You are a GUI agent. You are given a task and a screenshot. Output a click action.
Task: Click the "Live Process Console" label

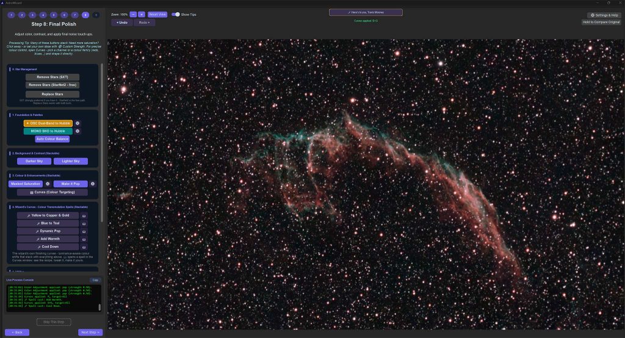pos(20,280)
